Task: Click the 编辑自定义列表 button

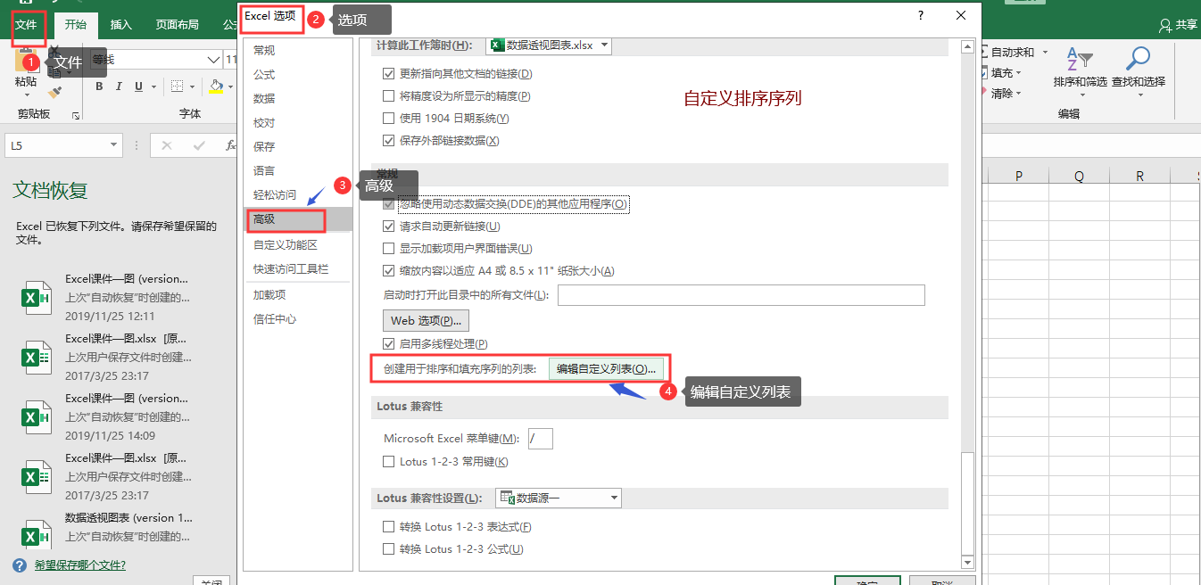Action: tap(606, 369)
